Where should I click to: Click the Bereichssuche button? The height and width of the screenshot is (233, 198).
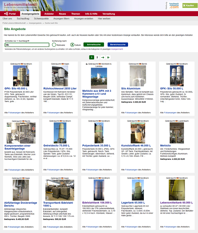coord(117,45)
